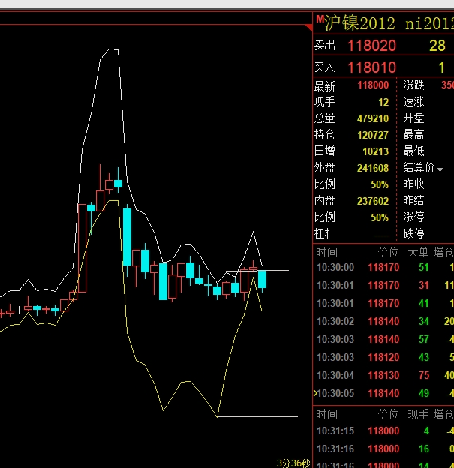This screenshot has width=454, height=468.
Task: Click the 价位 header in the lower table
Action: click(388, 414)
